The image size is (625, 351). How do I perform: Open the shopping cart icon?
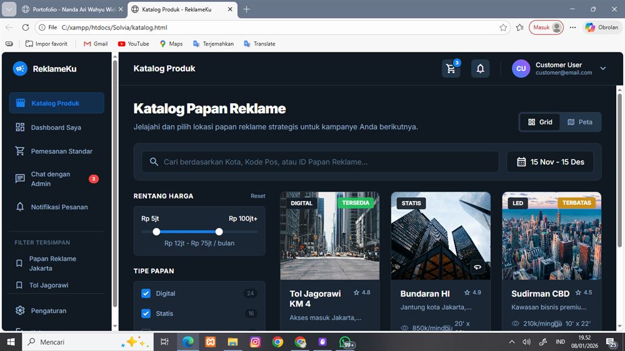pyautogui.click(x=451, y=69)
